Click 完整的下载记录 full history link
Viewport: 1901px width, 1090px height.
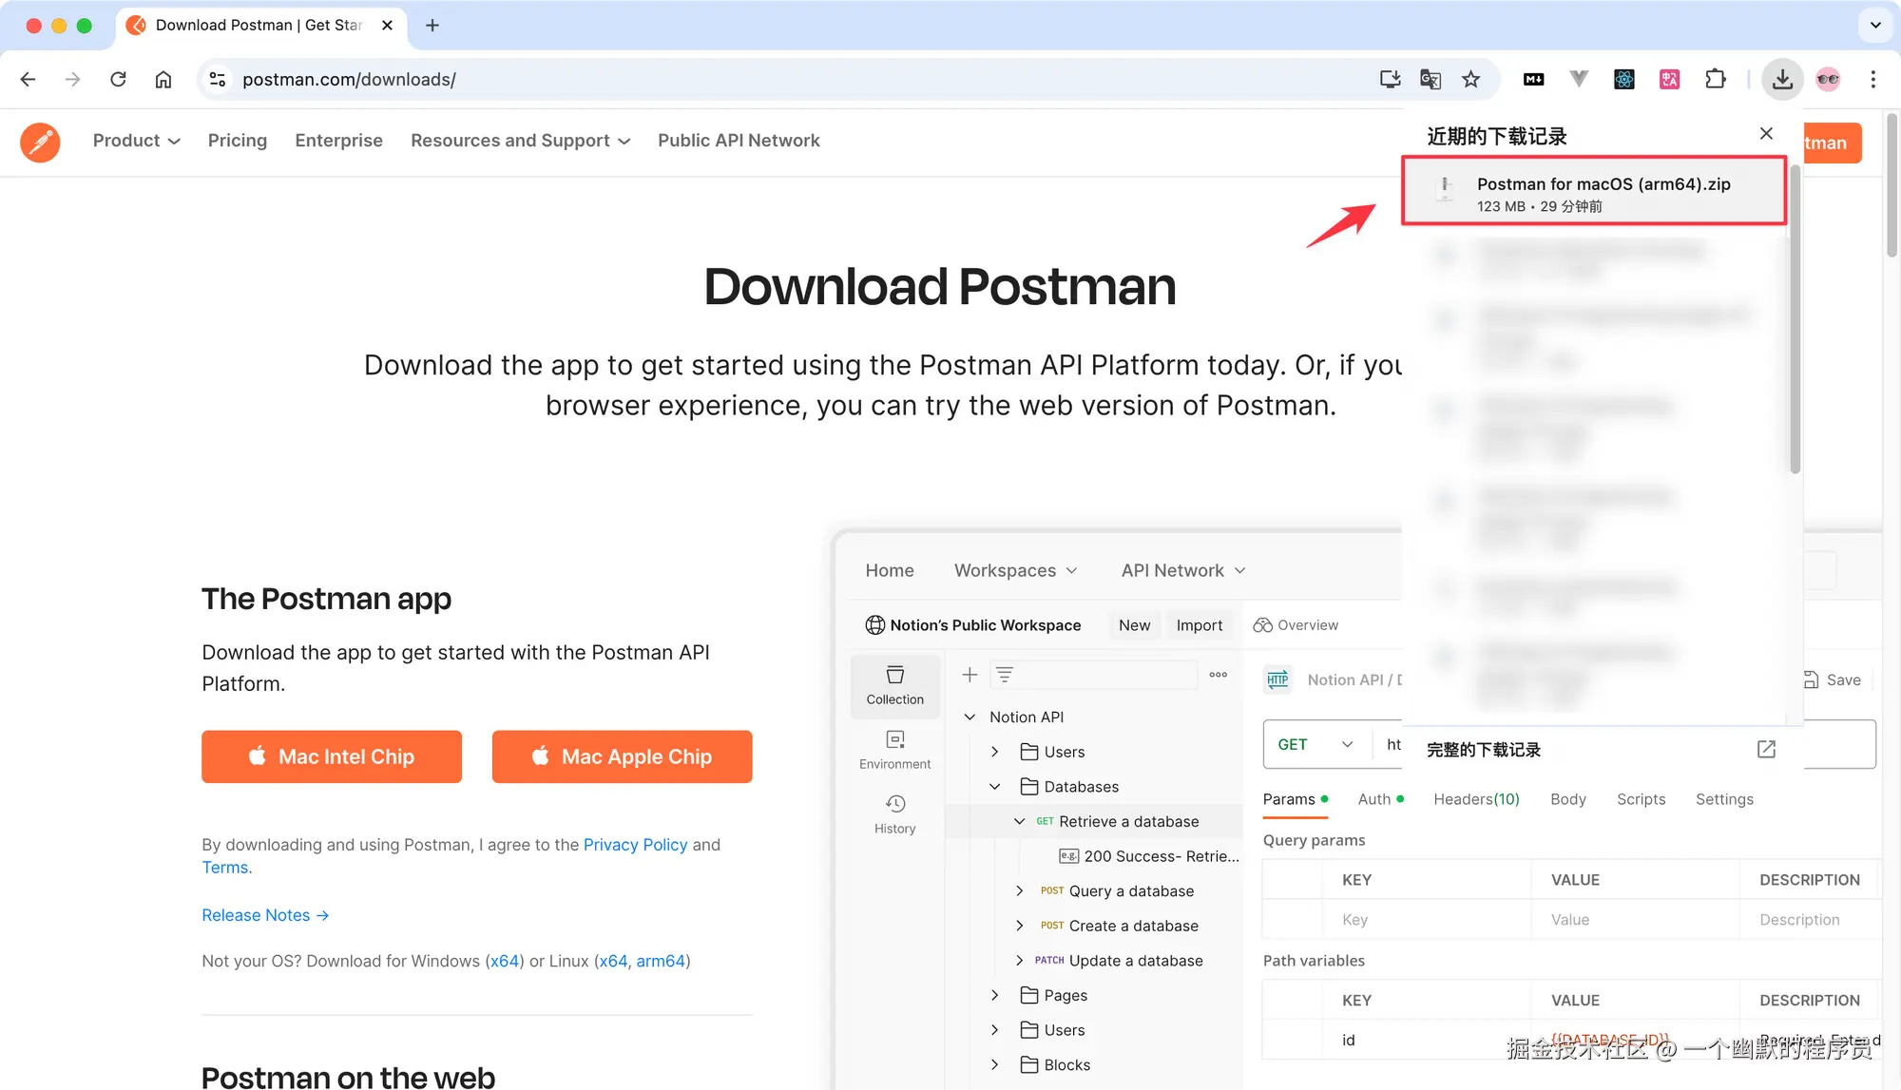(1484, 750)
